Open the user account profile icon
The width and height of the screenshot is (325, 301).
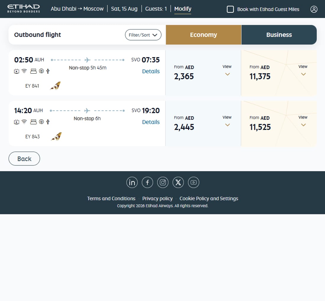pyautogui.click(x=314, y=9)
